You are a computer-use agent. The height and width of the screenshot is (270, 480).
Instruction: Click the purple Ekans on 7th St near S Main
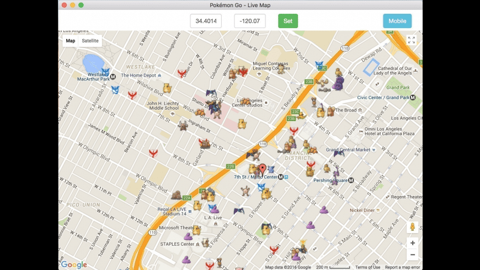click(324, 210)
